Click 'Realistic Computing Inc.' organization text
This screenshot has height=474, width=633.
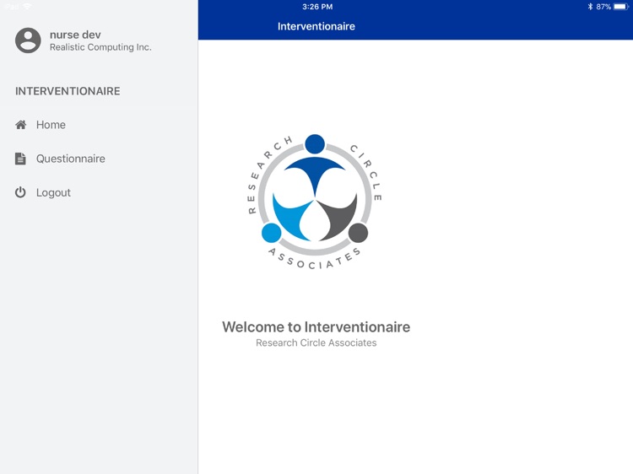[100, 47]
